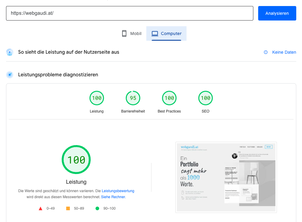The image size is (302, 222).
Task: Select the Barrierefreiheit score gauge showing 95
Action: [x=133, y=98]
